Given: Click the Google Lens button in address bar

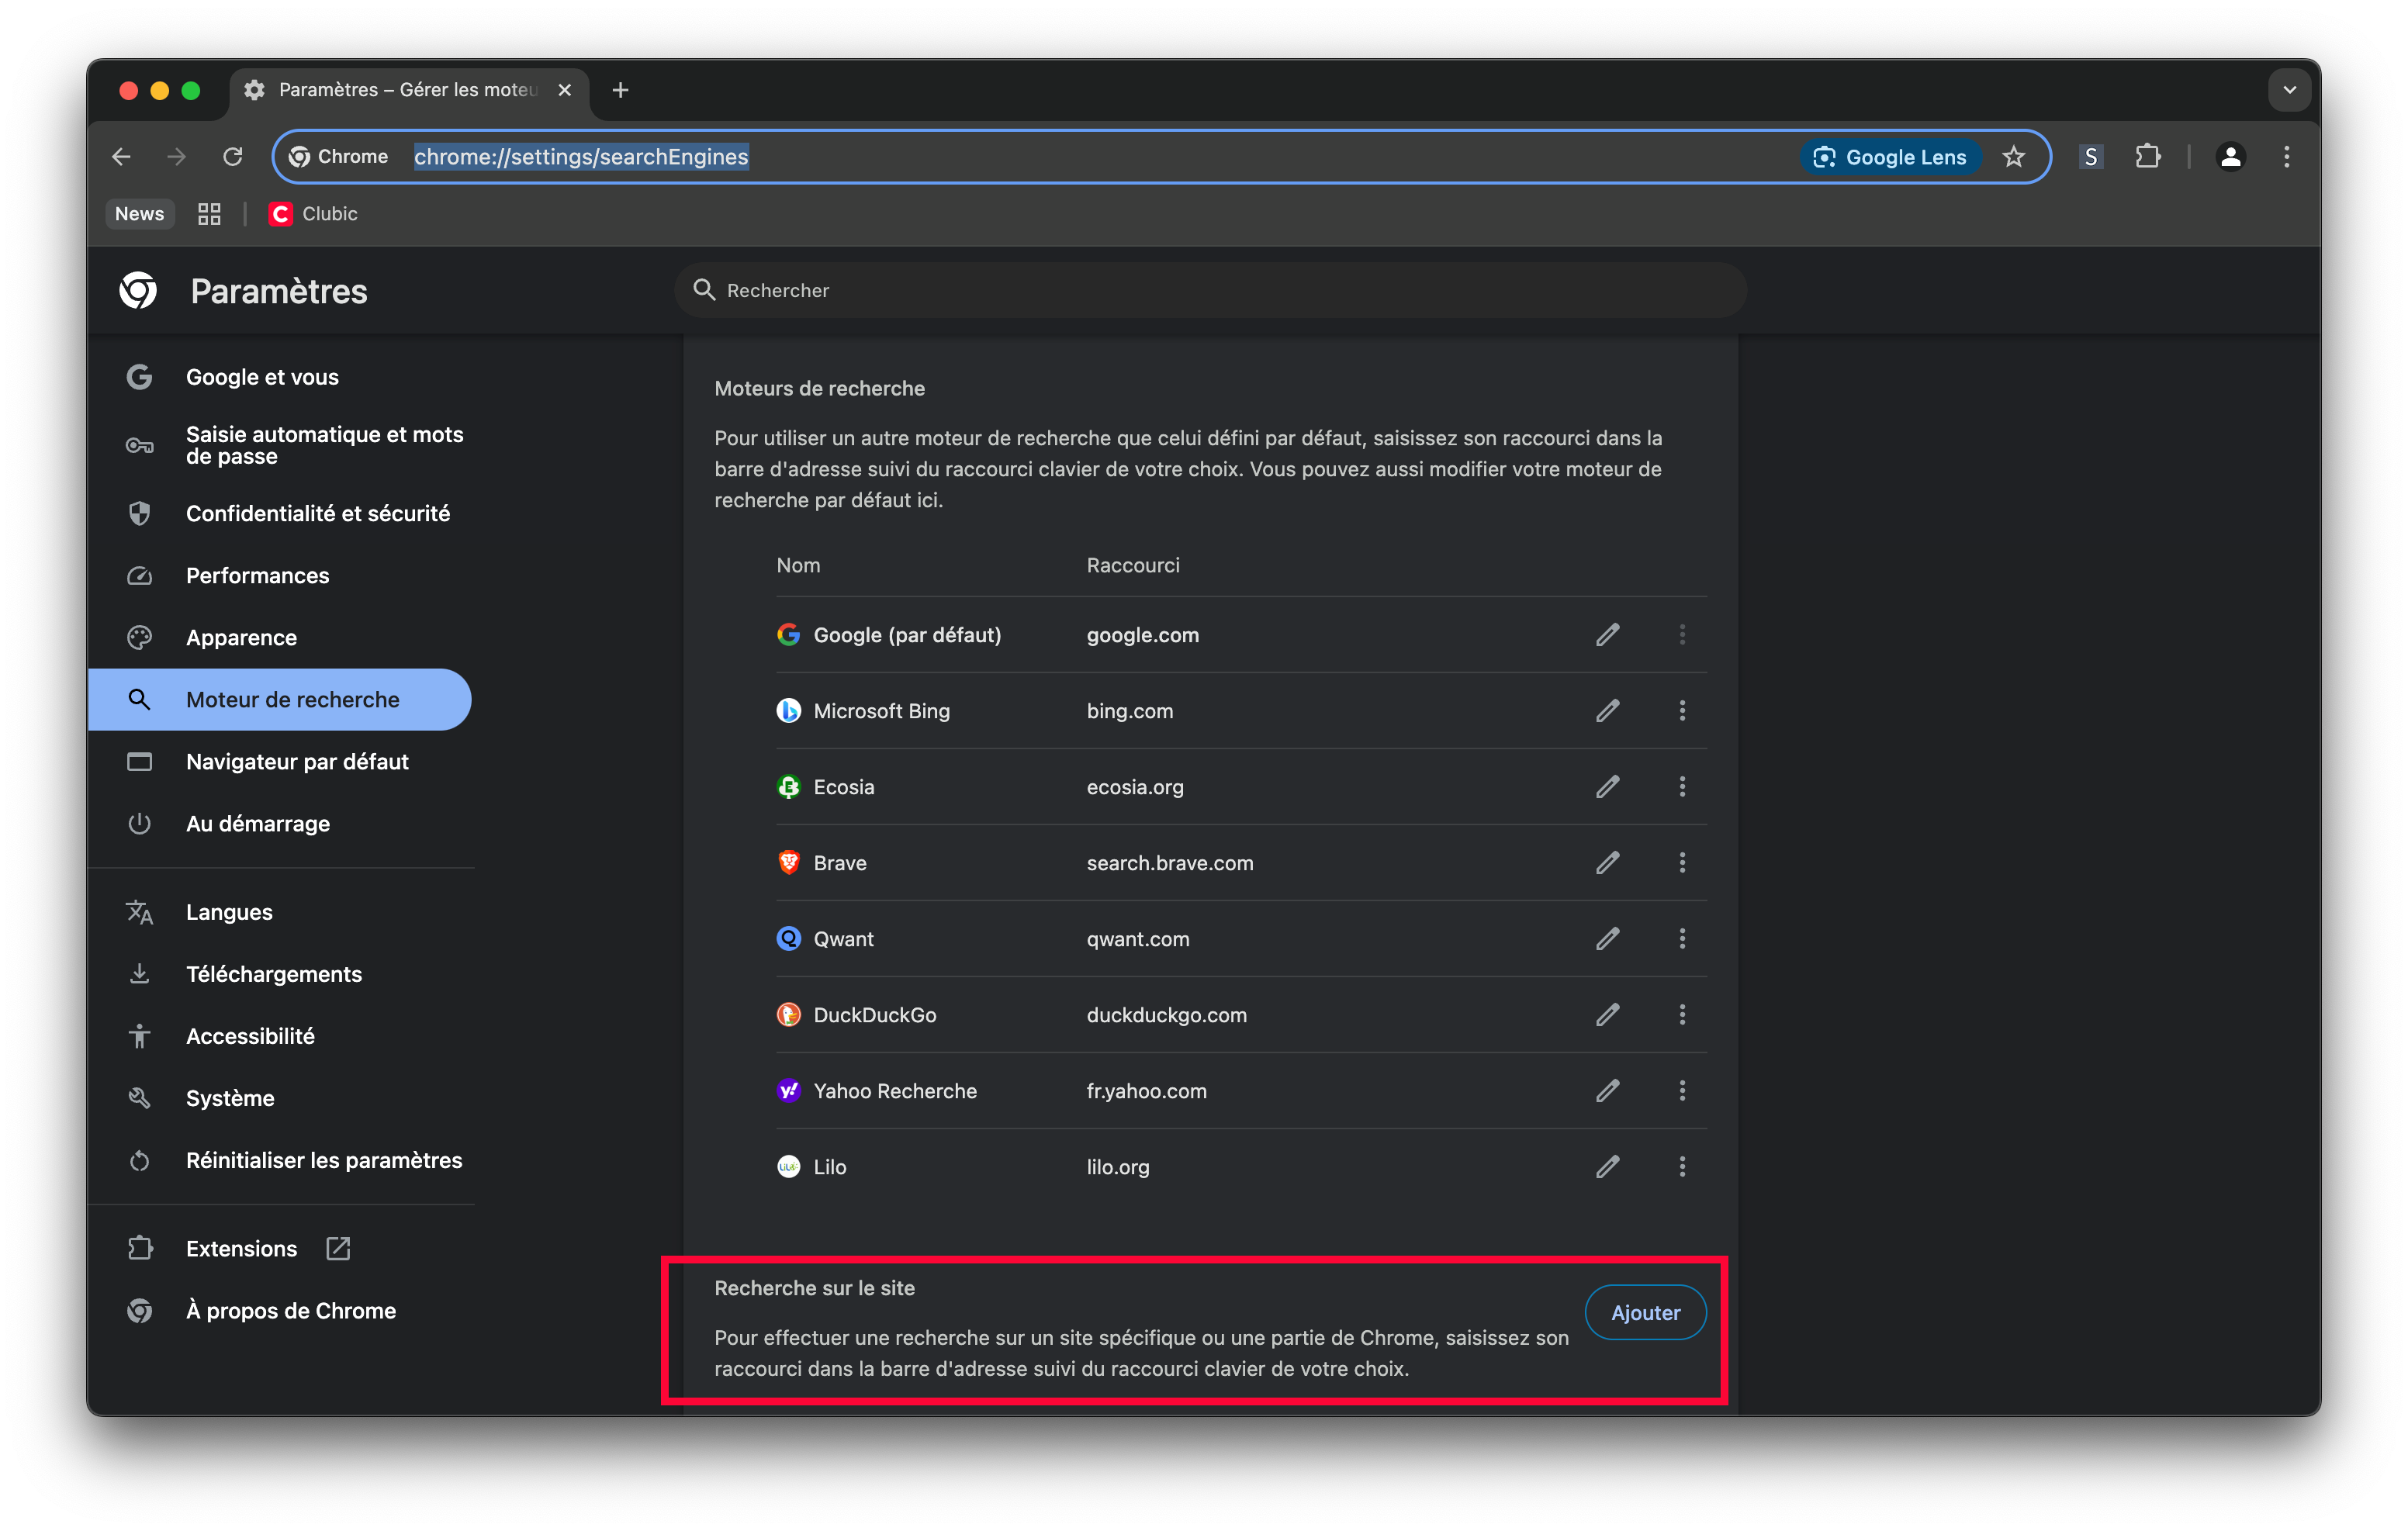Looking at the screenshot, I should pyautogui.click(x=1890, y=157).
